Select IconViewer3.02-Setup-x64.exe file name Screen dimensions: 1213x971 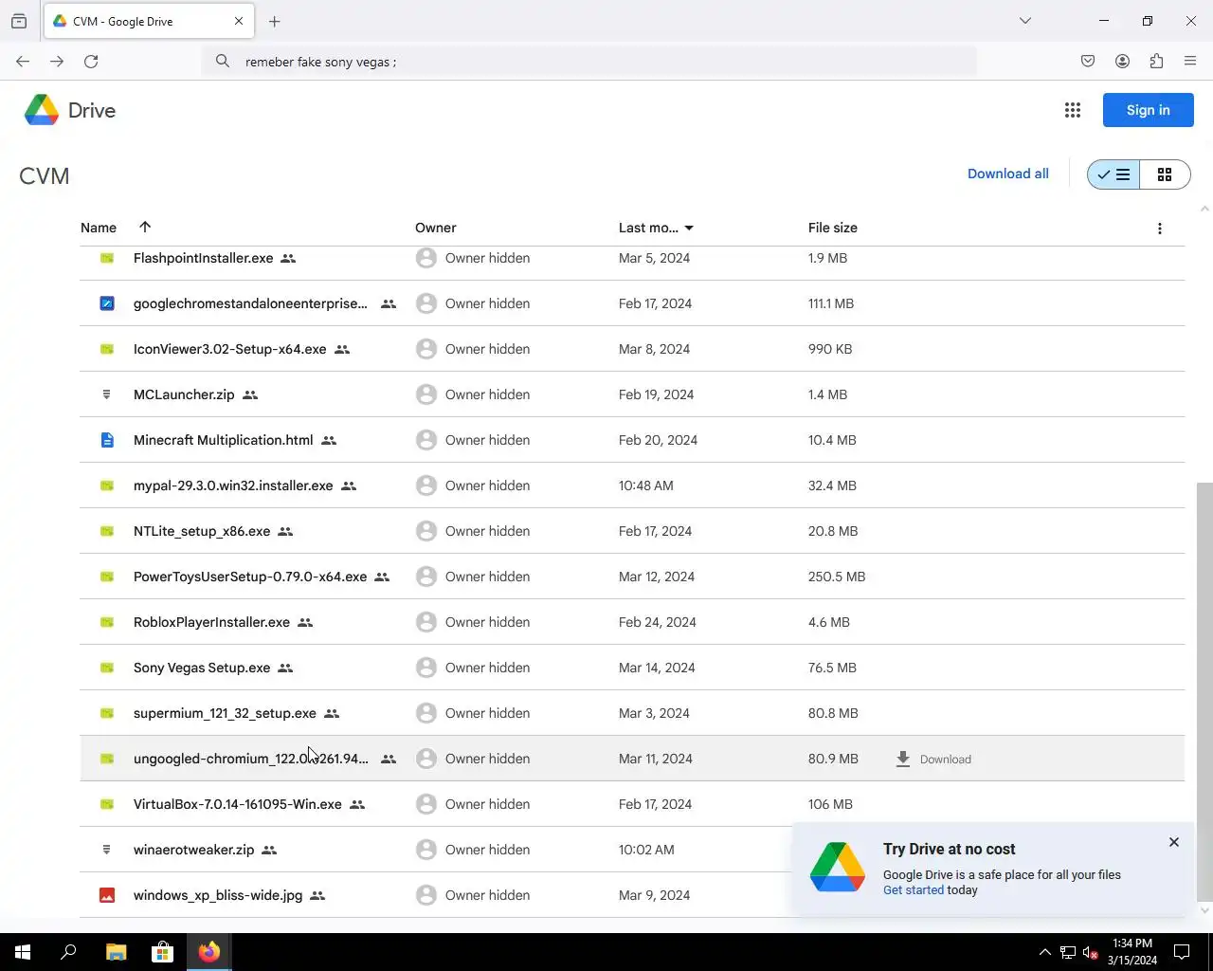pos(229,349)
